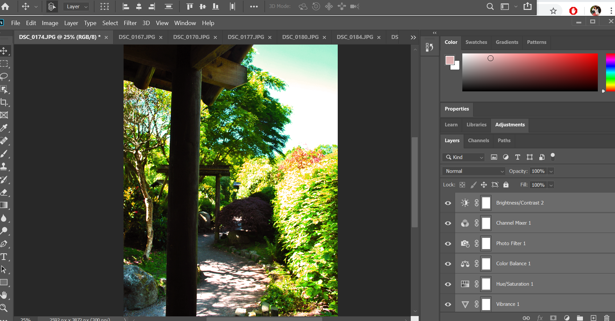This screenshot has width=615, height=321.
Task: Switch to the Channels tab
Action: pos(478,141)
